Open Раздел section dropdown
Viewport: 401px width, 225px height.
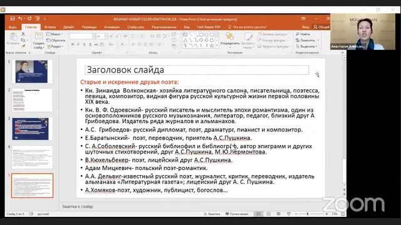pos(55,46)
